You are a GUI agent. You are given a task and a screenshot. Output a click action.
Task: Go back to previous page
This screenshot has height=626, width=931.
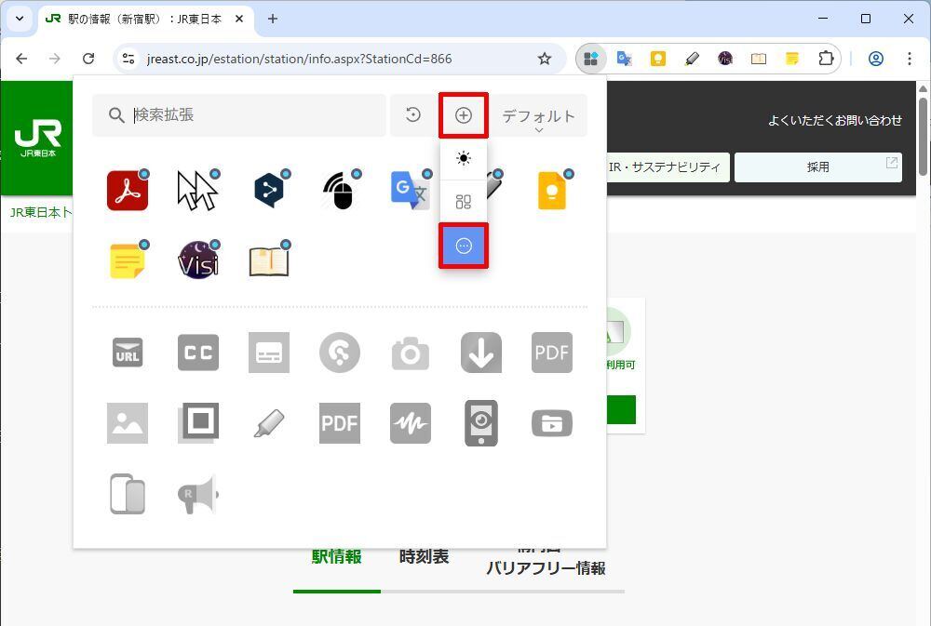pyautogui.click(x=21, y=59)
